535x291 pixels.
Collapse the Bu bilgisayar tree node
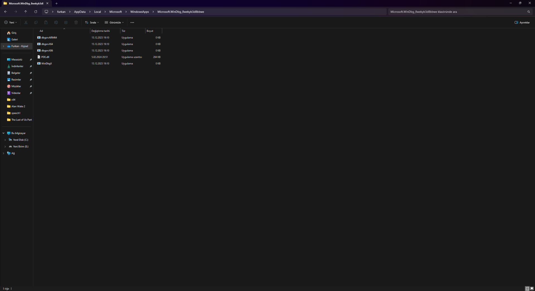coord(4,133)
